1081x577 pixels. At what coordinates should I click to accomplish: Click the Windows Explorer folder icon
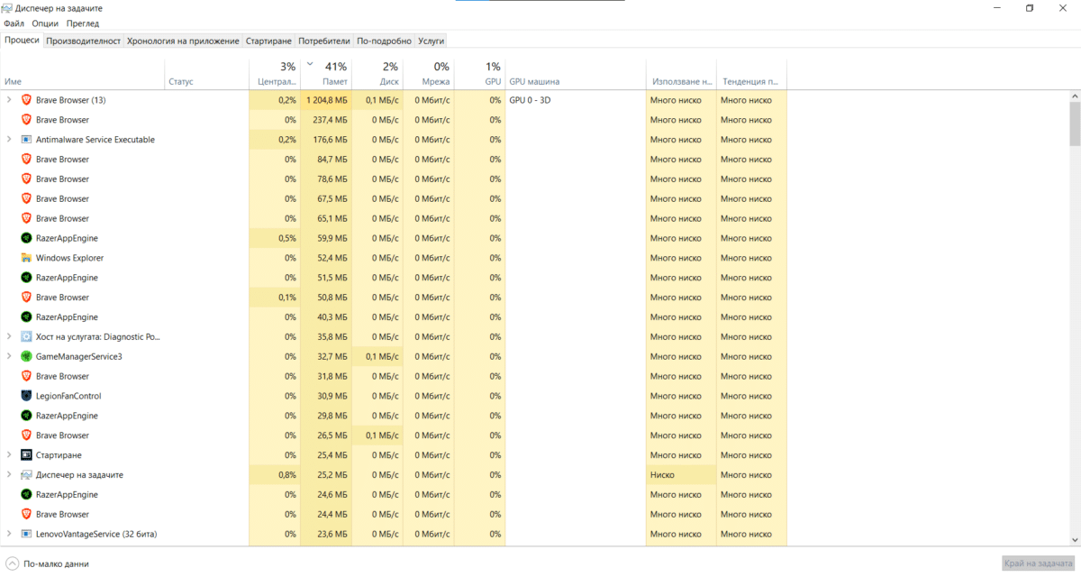click(26, 258)
